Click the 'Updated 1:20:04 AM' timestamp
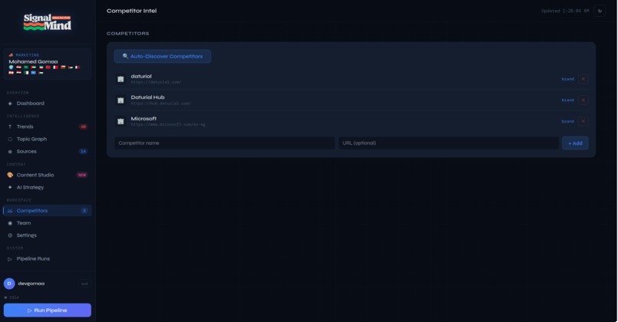618x322 pixels. coord(565,11)
